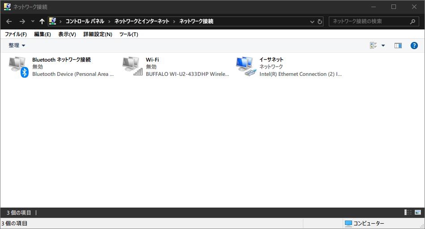This screenshot has width=425, height=229.
Task: Switch to large icons view in status bar
Action: (x=418, y=212)
